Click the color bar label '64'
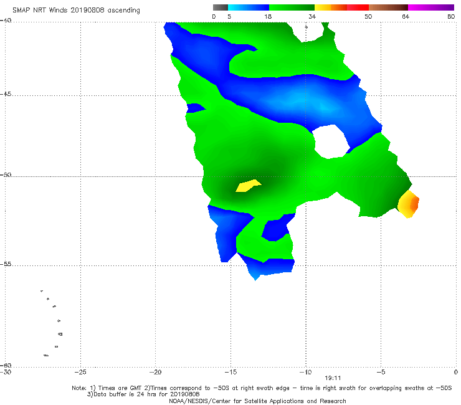The width and height of the screenshot is (461, 405). coord(406,16)
